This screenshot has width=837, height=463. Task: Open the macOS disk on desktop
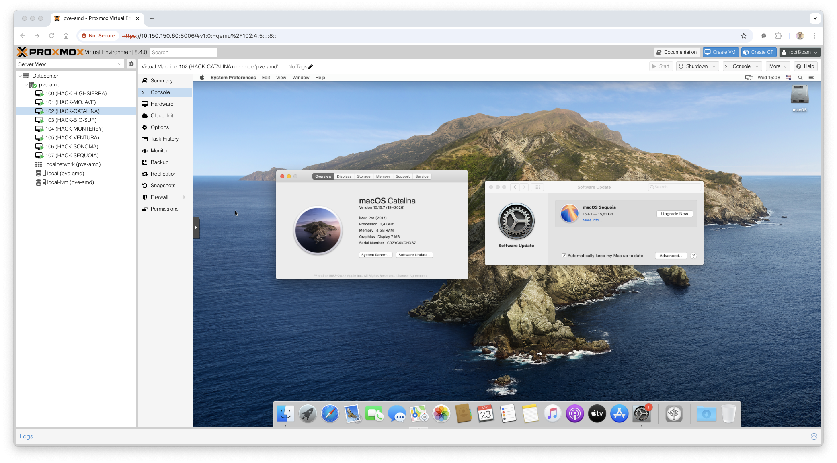coord(799,95)
